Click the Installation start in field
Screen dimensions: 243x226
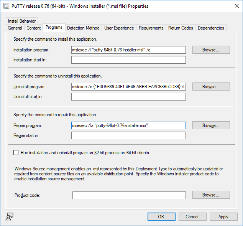tap(128, 60)
